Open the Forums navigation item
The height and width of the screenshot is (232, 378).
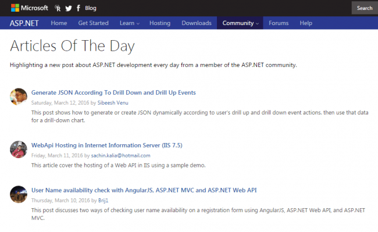[279, 23]
